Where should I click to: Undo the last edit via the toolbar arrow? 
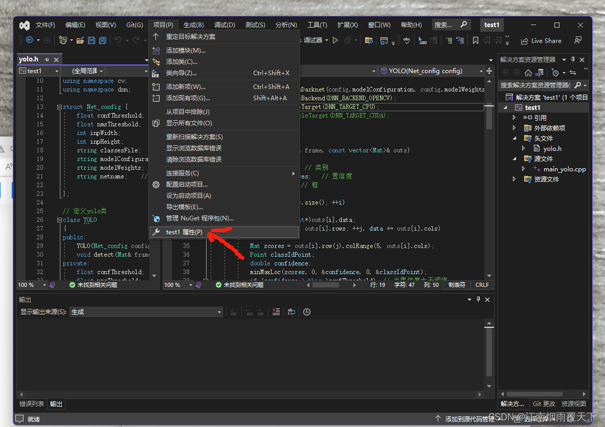click(118, 40)
